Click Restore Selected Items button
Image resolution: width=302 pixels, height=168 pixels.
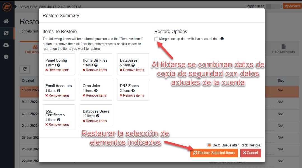(x=214, y=153)
